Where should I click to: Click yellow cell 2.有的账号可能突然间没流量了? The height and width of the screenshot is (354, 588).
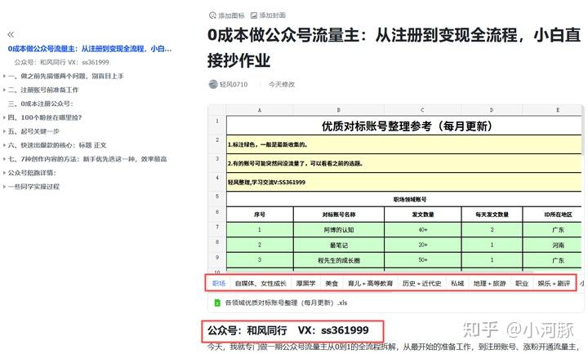(404, 163)
